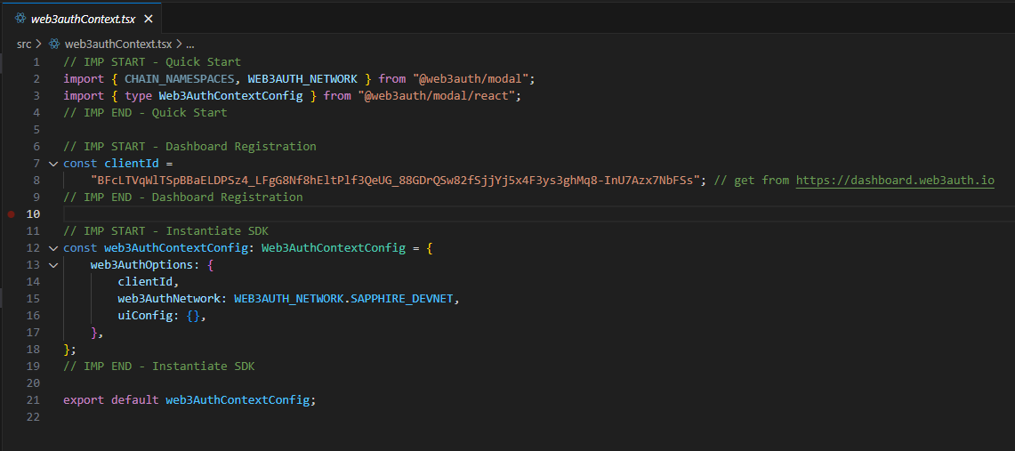Click the React icon in breadcrumb

[x=54, y=44]
